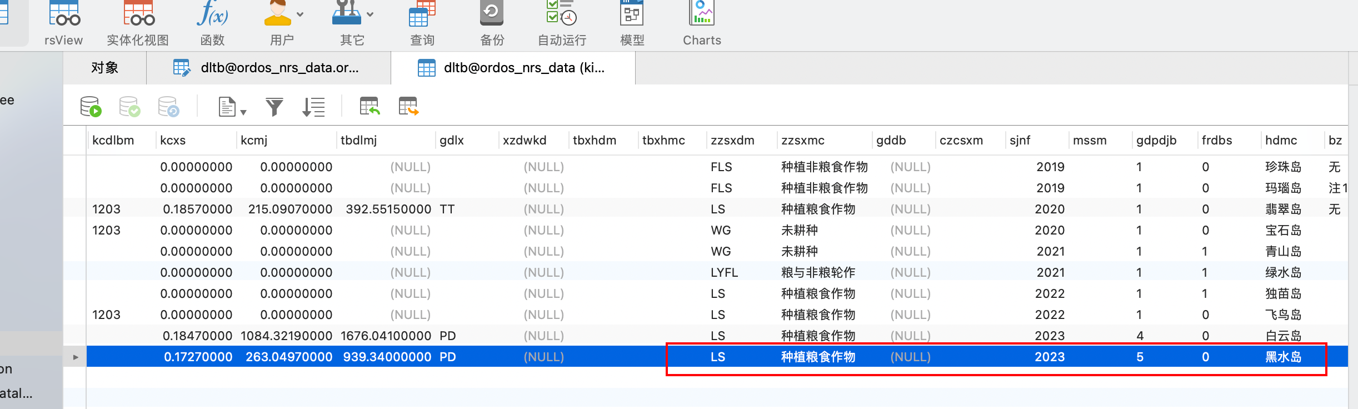
Task: Click the sort rows icon
Action: click(x=313, y=107)
